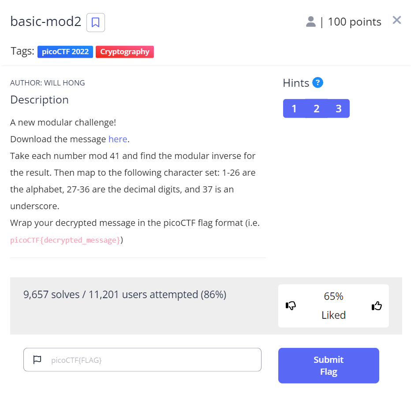The width and height of the screenshot is (411, 395).
Task: Download the message via the "here" link
Action: [x=118, y=139]
